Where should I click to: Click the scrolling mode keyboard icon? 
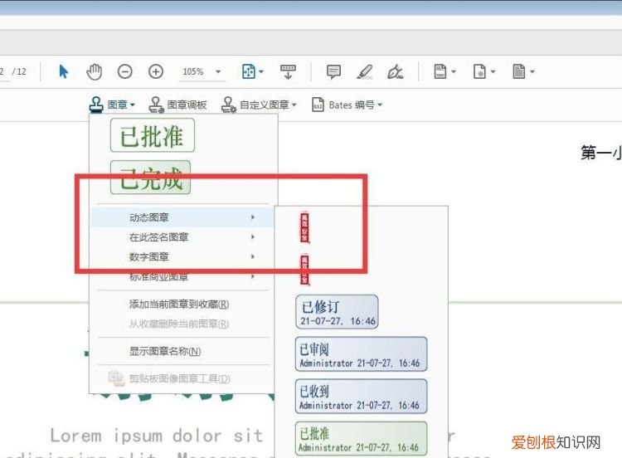point(288,72)
